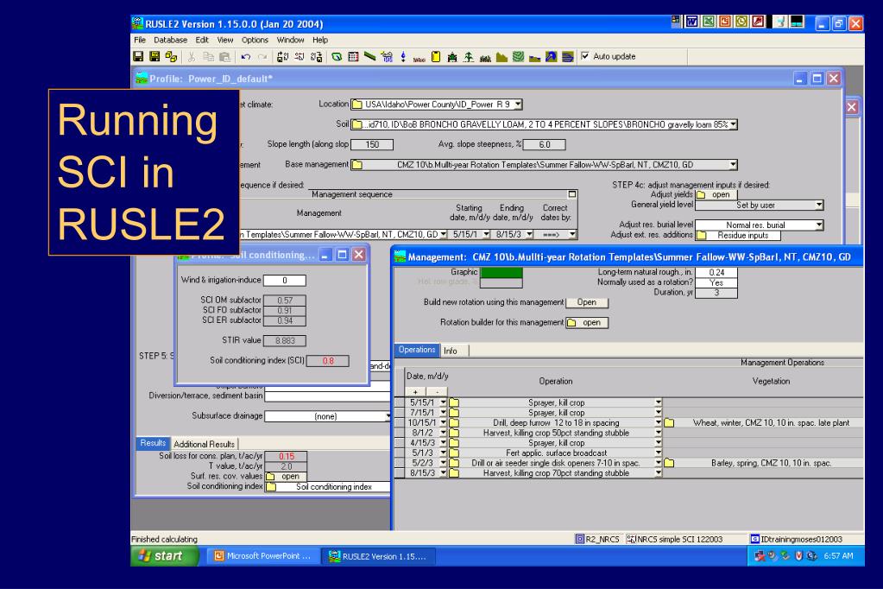Click the green slope profile toolbar icon

pos(369,56)
